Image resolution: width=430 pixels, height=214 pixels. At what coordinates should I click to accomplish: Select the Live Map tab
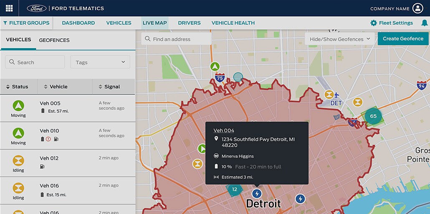154,23
